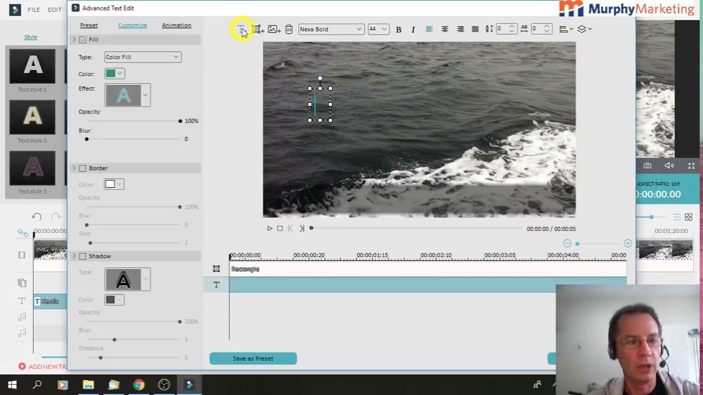The width and height of the screenshot is (703, 395).
Task: Click Save as Preset button
Action: coord(253,359)
